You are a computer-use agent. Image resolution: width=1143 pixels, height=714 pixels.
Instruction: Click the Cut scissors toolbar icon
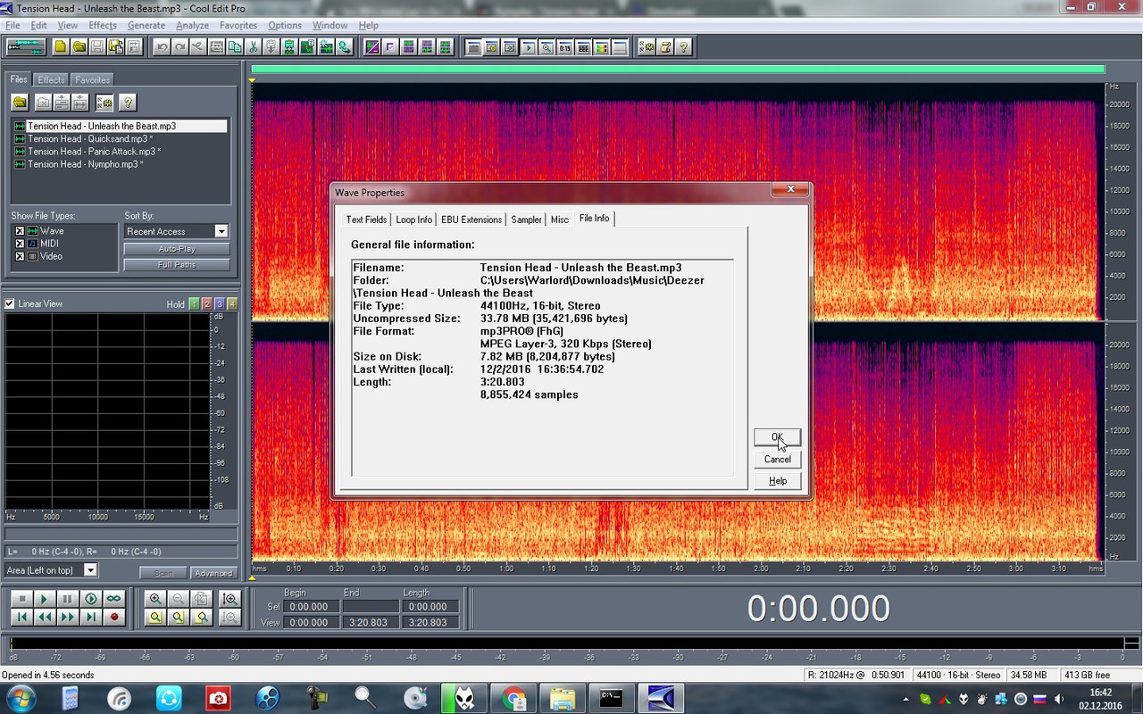click(253, 46)
